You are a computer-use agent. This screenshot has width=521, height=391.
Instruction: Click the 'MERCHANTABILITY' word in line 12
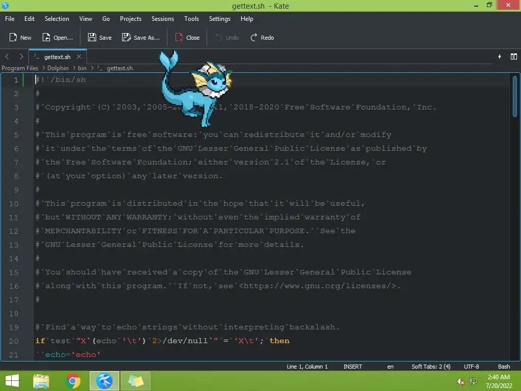pyautogui.click(x=83, y=231)
